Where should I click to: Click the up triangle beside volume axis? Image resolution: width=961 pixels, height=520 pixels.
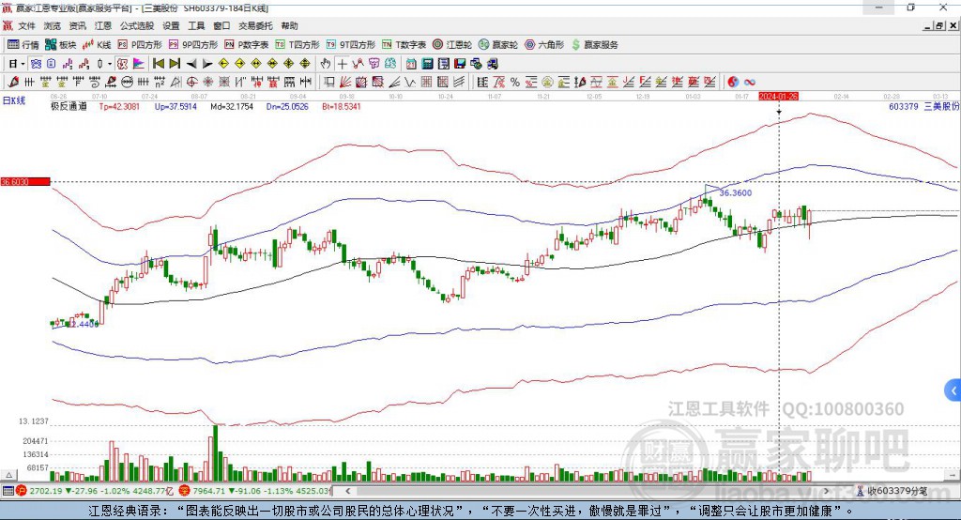(x=8, y=475)
